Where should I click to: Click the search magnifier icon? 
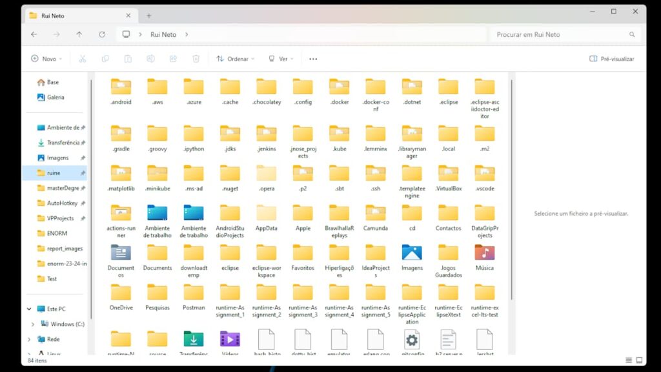(632, 35)
